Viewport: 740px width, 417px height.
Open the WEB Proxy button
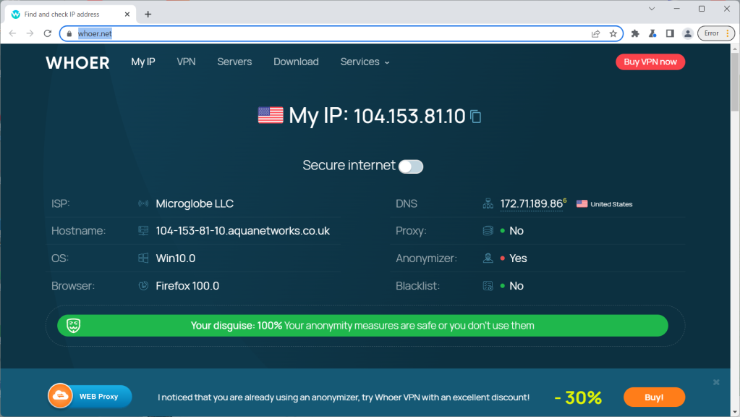coord(90,396)
